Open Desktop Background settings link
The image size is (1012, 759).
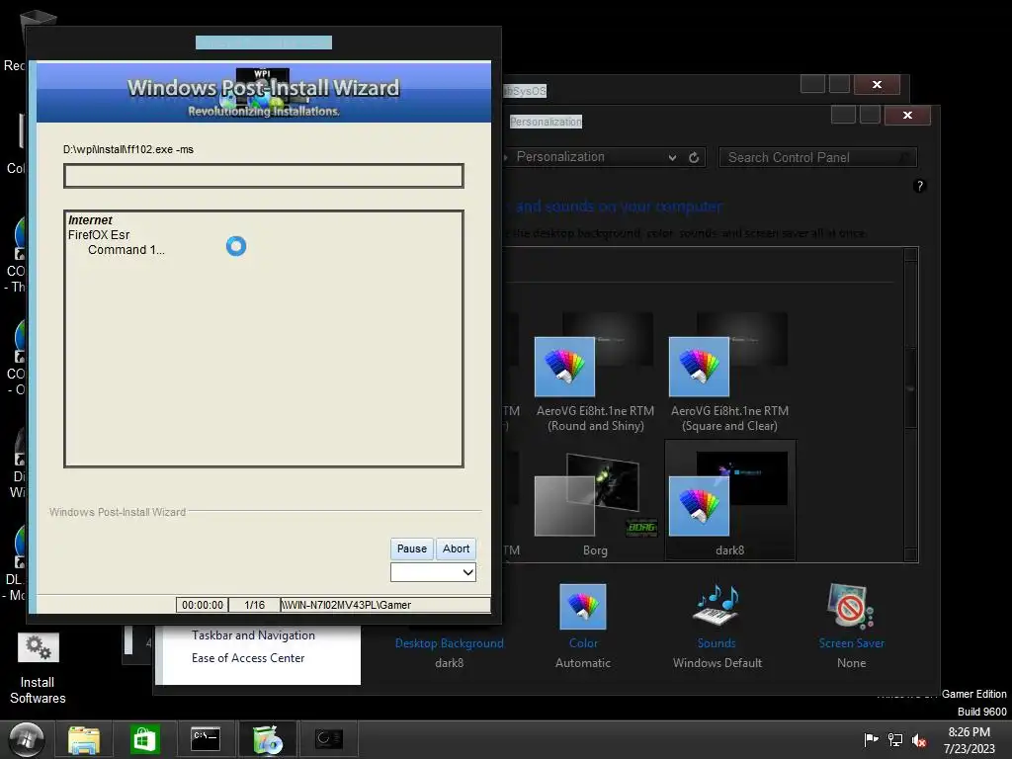[450, 643]
